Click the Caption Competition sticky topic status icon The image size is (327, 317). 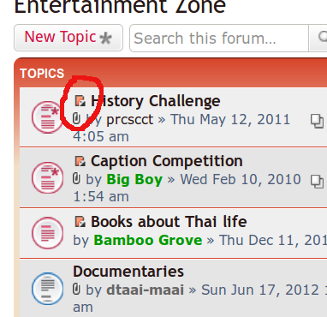[47, 178]
